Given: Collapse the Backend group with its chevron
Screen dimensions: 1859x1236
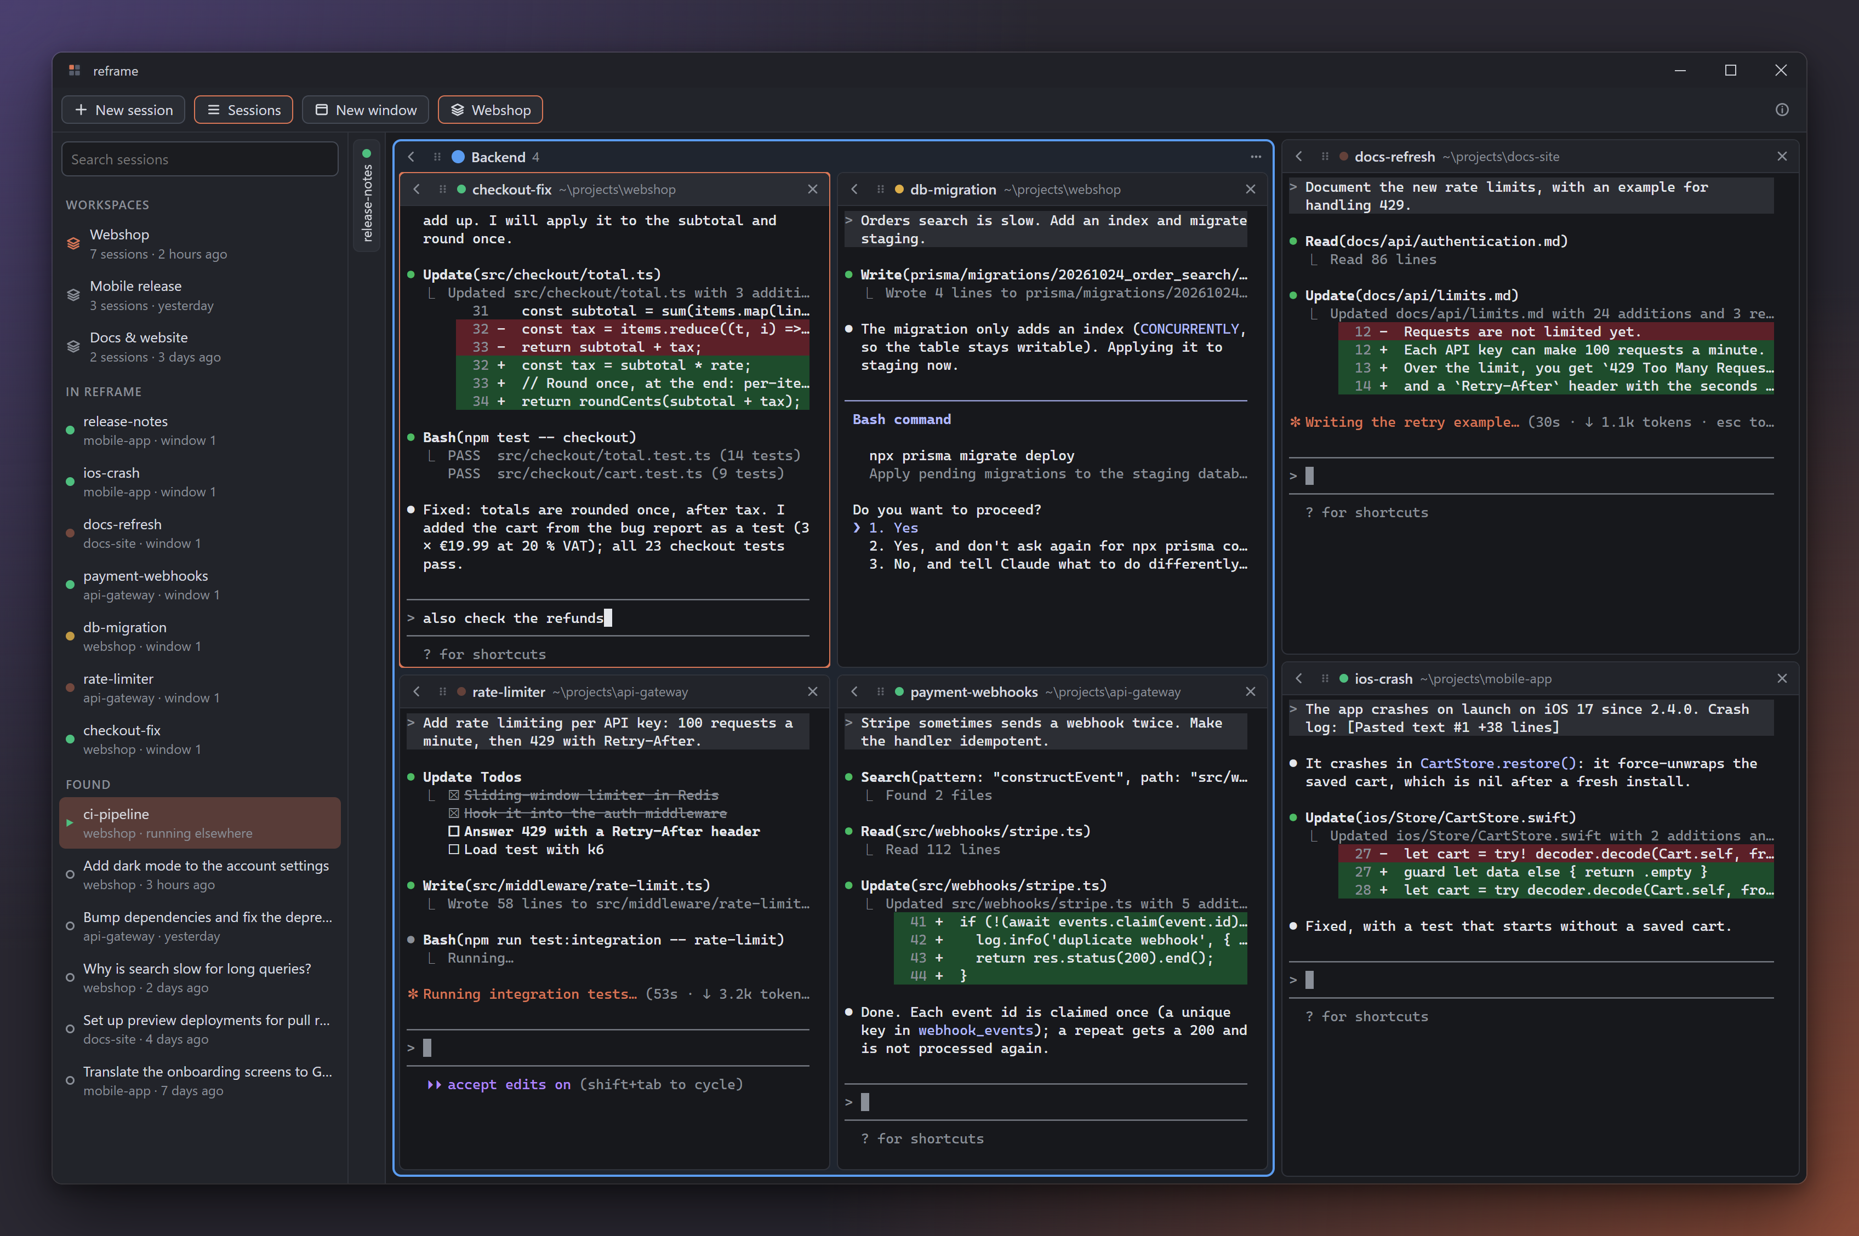Looking at the screenshot, I should click(x=412, y=157).
